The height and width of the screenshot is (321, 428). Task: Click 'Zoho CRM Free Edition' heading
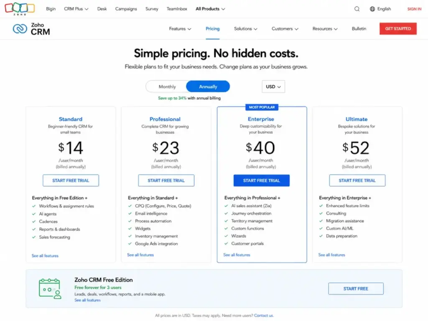coord(104,280)
